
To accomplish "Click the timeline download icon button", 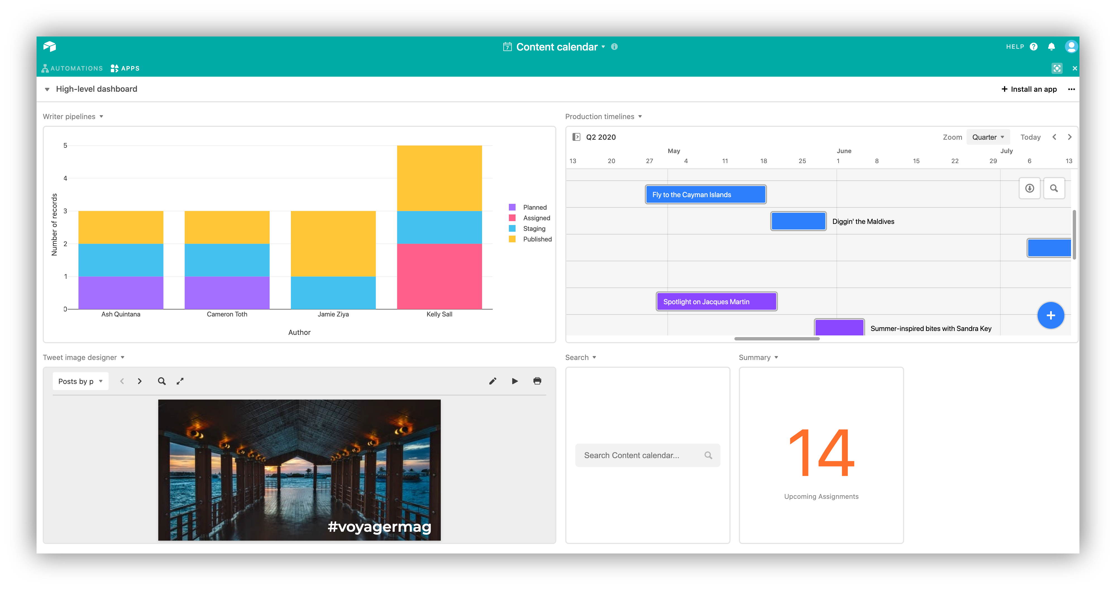I will coord(1030,188).
